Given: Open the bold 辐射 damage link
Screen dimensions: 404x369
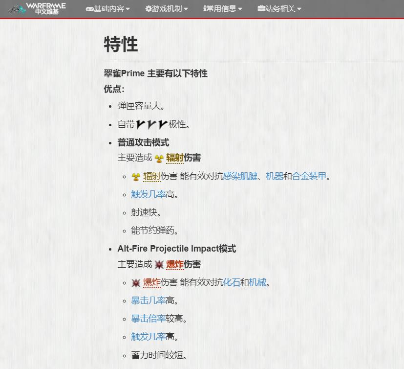Looking at the screenshot, I should [174, 158].
